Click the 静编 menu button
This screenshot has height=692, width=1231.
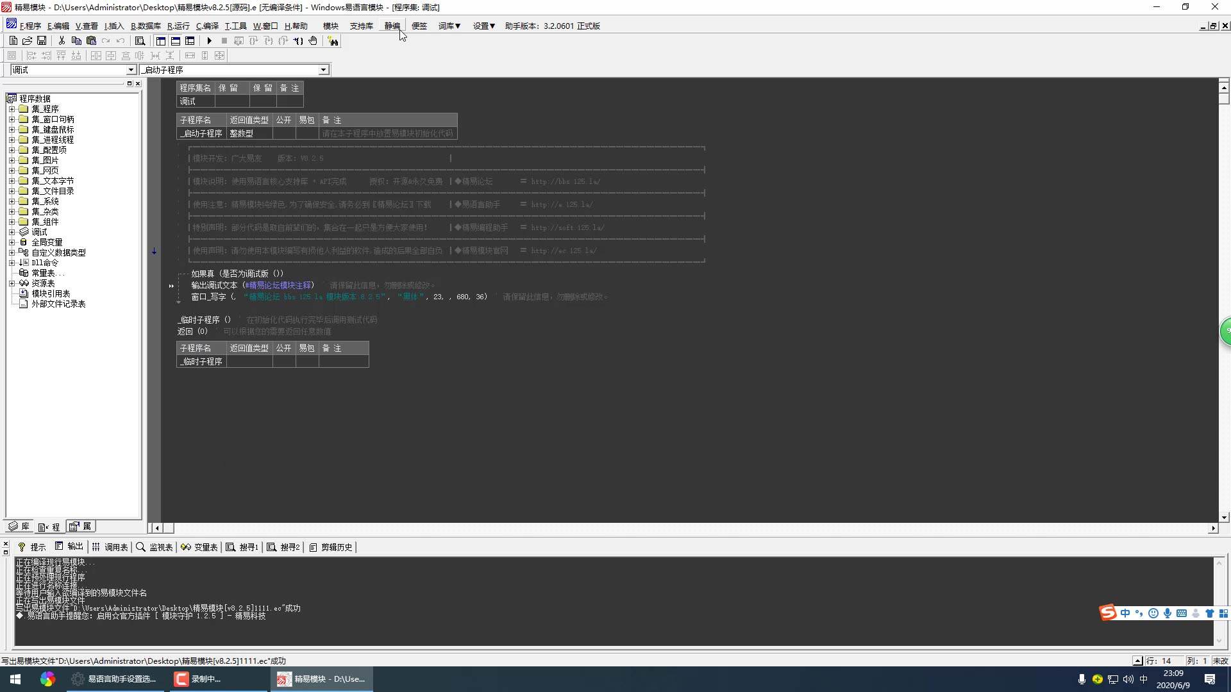point(392,26)
